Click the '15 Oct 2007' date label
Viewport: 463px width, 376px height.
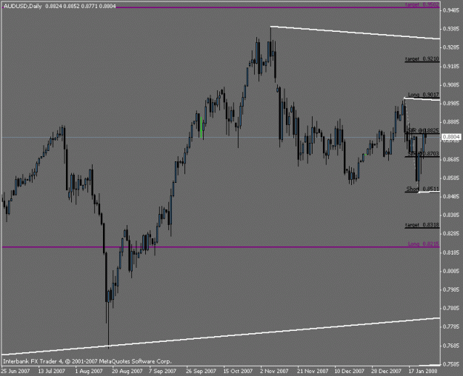[x=238, y=371]
